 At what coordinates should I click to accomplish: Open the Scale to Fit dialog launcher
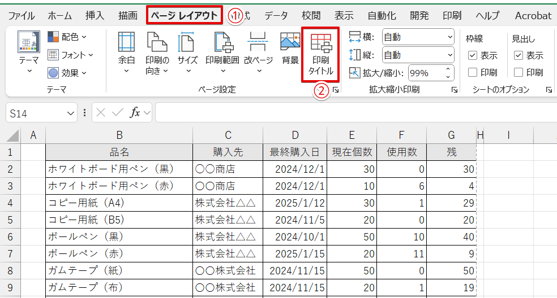point(455,90)
